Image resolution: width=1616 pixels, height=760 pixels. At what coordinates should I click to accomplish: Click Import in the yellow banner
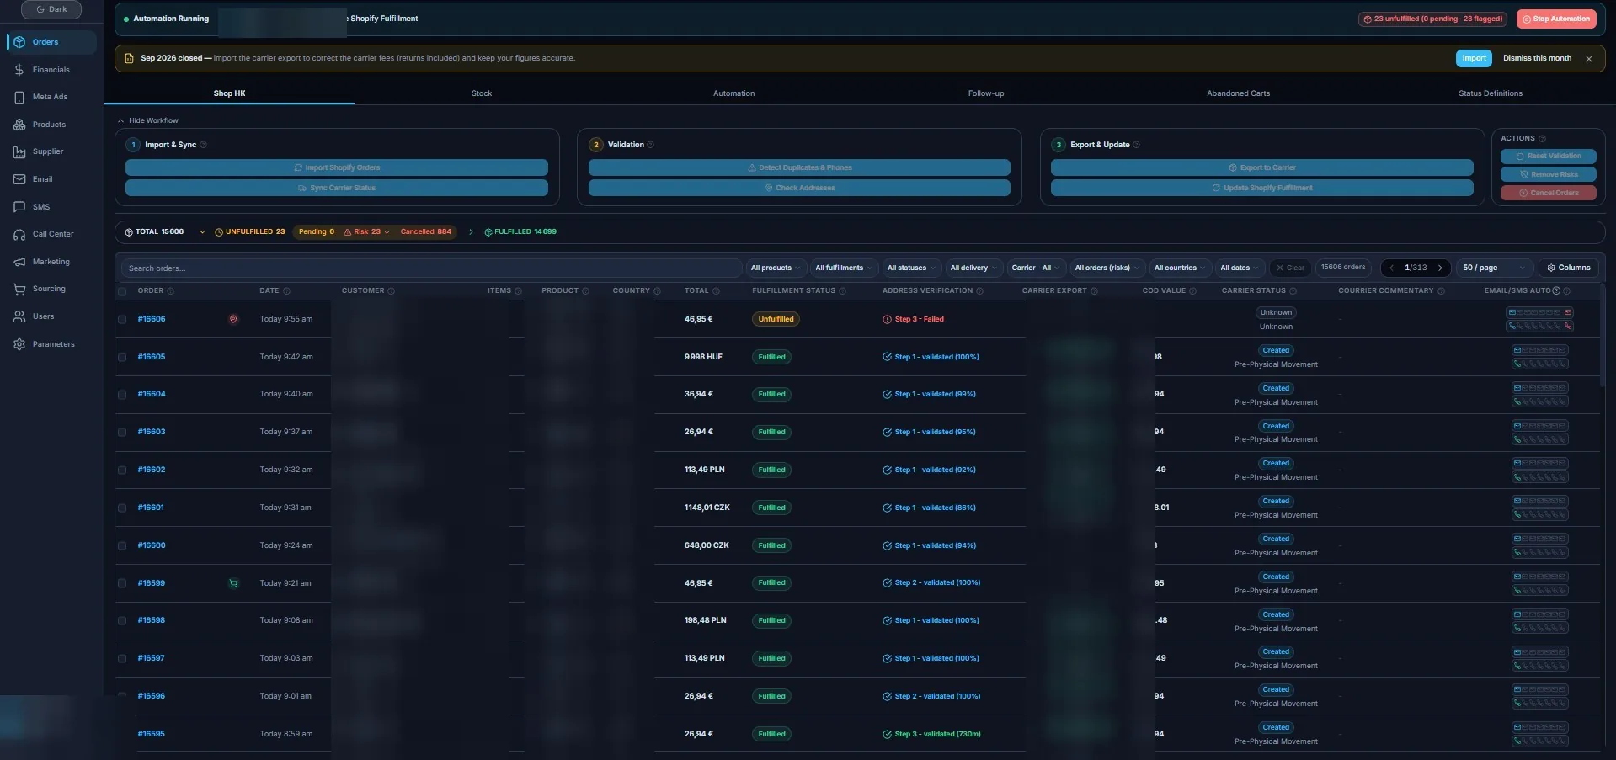1474,58
